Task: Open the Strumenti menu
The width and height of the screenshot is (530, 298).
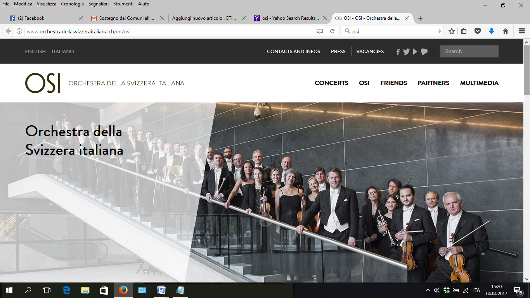Action: (x=123, y=4)
